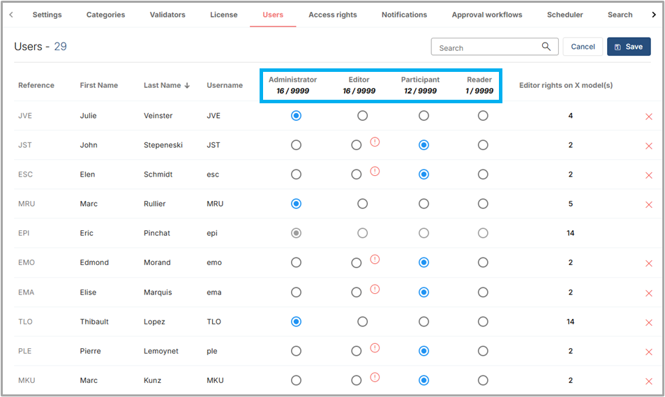Choose Reader role for Elise Marquis
The height and width of the screenshot is (397, 665).
point(483,292)
